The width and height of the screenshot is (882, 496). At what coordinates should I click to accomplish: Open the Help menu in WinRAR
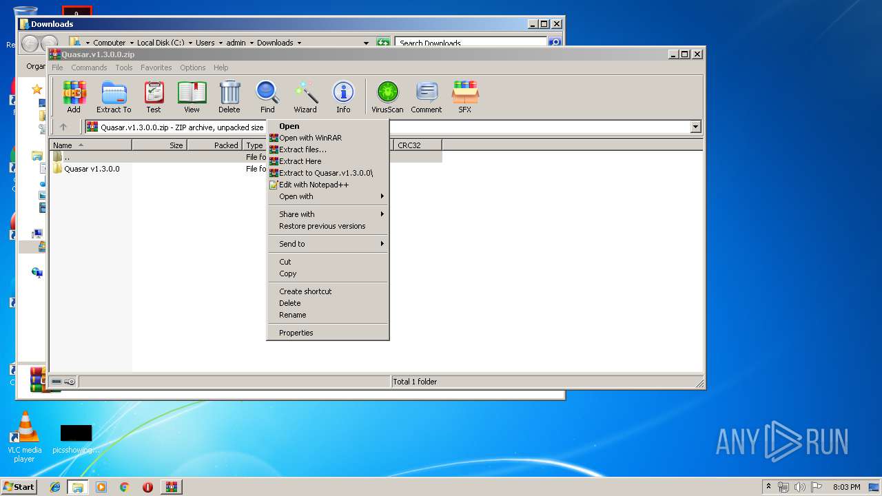(221, 68)
